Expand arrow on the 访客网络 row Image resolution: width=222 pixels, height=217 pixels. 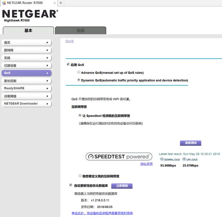pos(48,96)
